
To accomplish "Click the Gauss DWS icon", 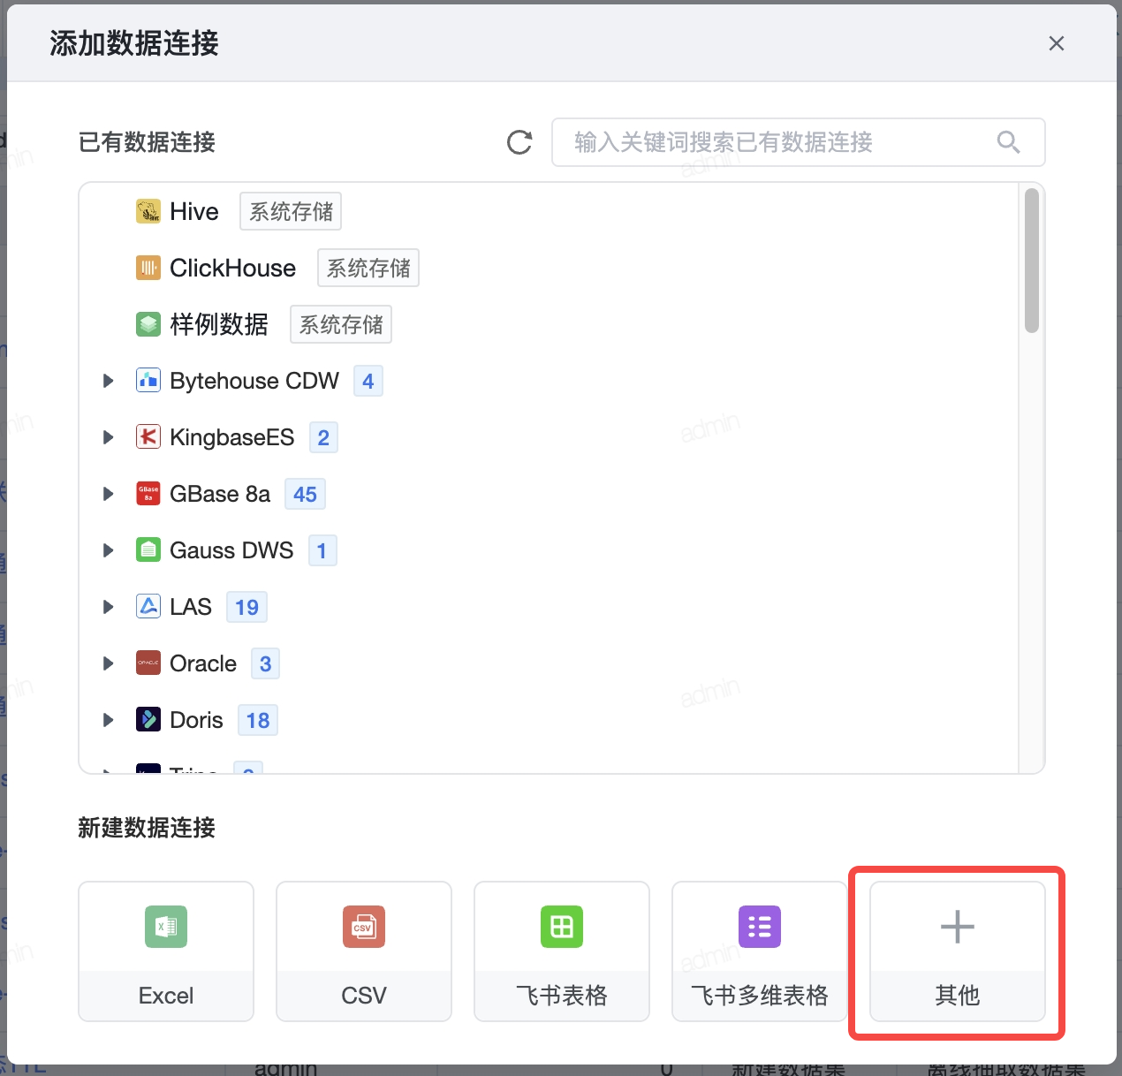I will [148, 550].
